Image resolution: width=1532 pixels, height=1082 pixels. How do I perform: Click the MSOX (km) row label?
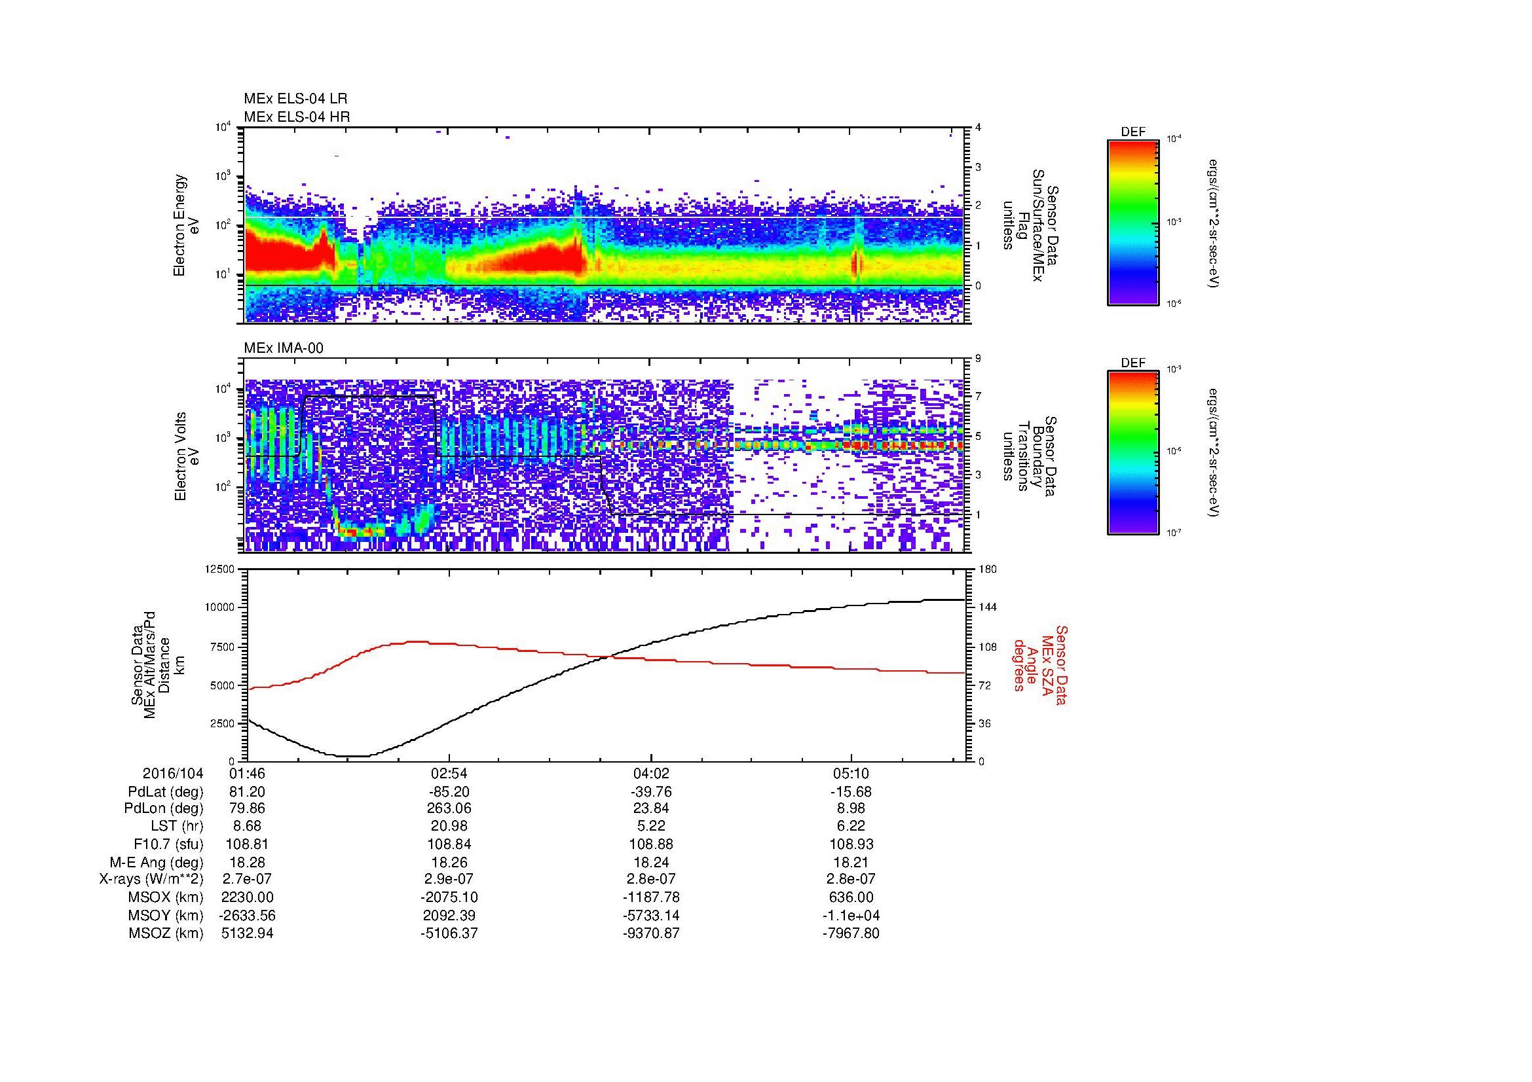[166, 898]
